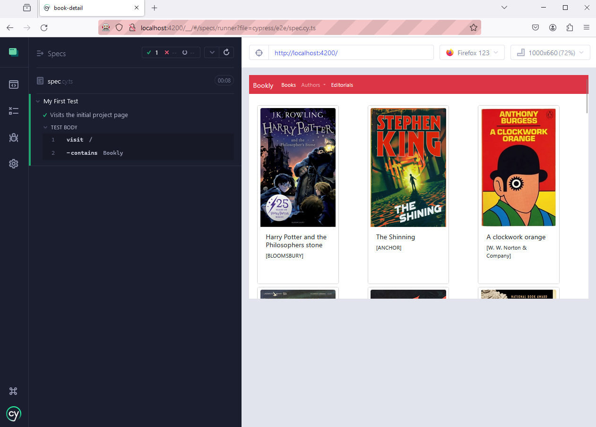Open Harry Potter and the Philosophers stone title
The image size is (596, 427).
[x=296, y=241]
